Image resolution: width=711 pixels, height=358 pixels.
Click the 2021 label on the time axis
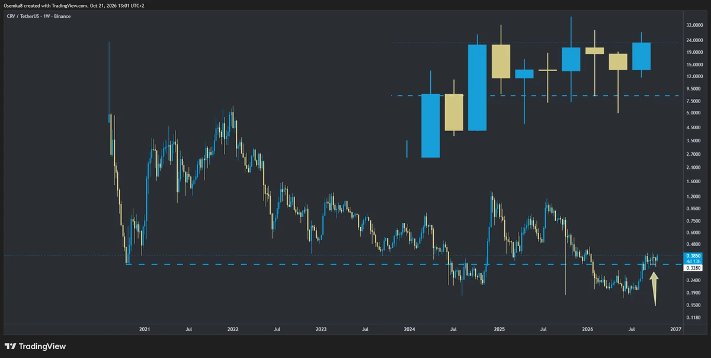144,328
